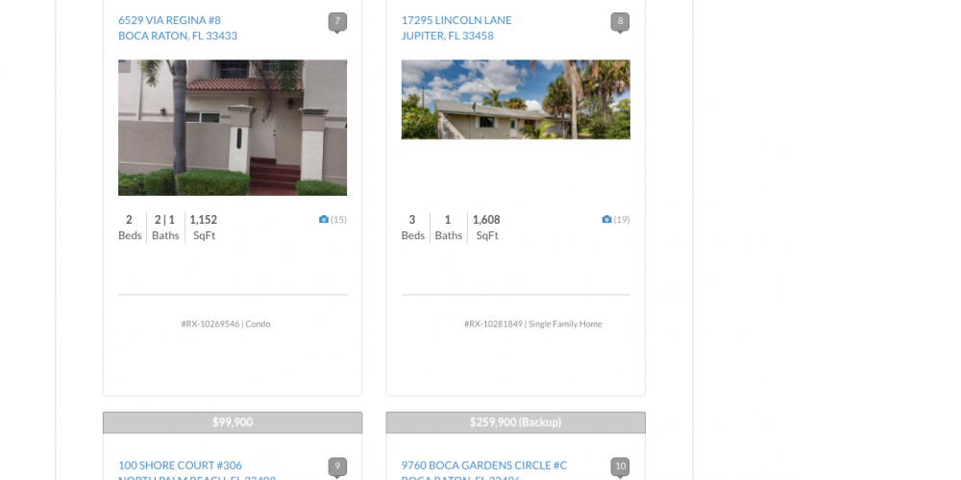Open photo gallery camera icon with 19 photos
Image resolution: width=961 pixels, height=480 pixels.
(x=606, y=220)
